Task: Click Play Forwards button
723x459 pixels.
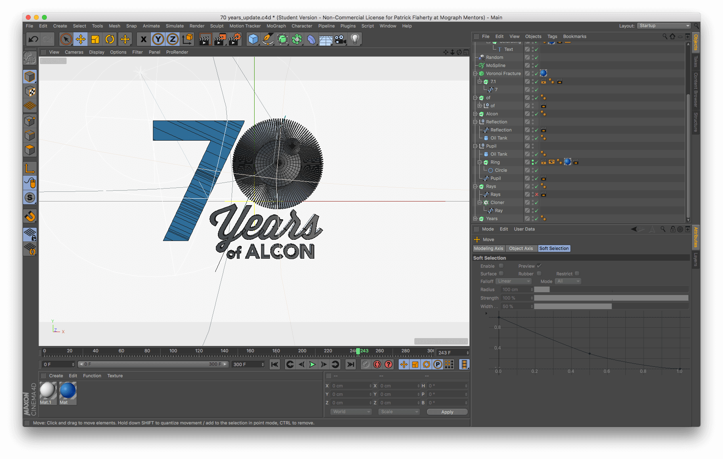Action: [312, 364]
